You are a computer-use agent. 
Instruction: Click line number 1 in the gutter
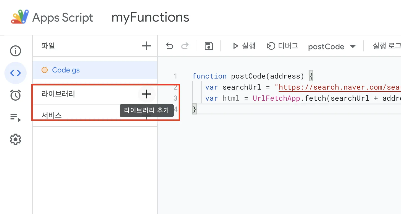175,76
